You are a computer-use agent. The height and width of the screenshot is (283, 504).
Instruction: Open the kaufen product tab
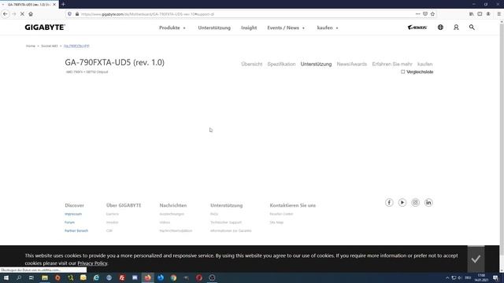[425, 64]
